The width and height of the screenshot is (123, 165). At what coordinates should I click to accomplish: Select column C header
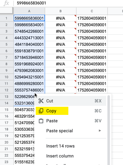click(92, 11)
